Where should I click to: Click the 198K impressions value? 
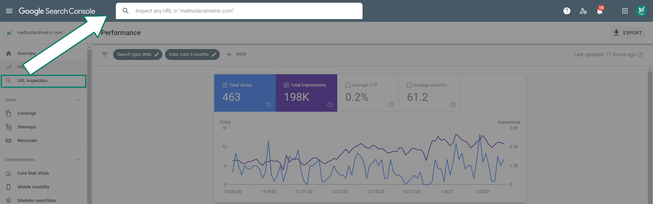point(296,97)
